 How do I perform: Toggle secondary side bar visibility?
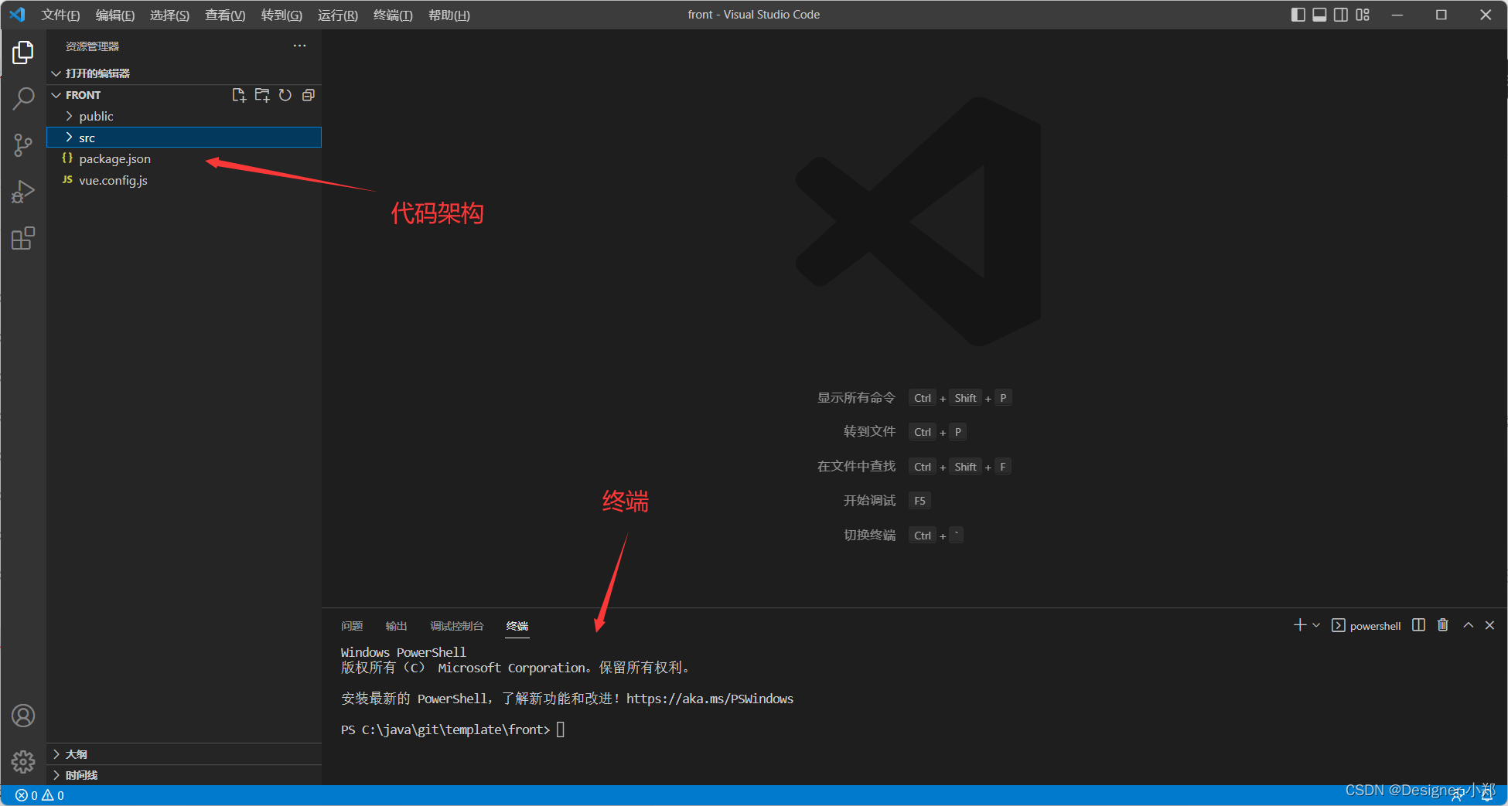tap(1341, 15)
